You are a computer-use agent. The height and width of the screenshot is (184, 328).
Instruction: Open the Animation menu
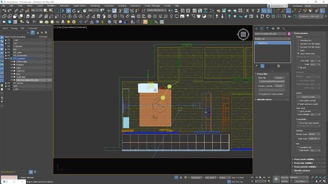click(65, 6)
